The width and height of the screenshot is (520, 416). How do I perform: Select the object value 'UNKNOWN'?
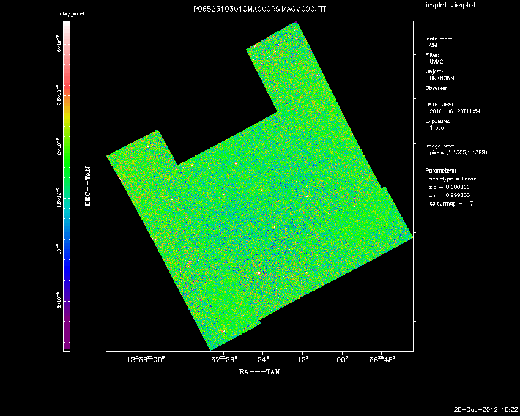[442, 78]
